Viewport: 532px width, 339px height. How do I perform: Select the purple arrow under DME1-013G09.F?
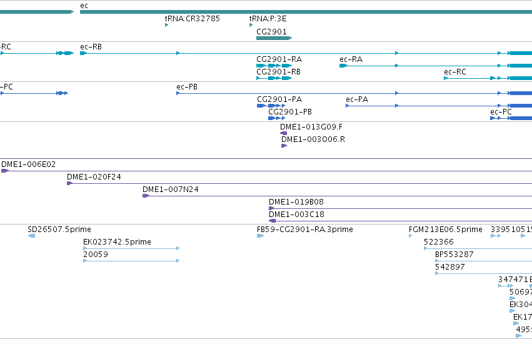(x=283, y=133)
